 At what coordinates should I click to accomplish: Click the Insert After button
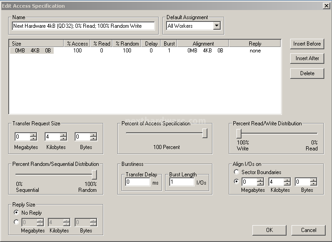(307, 58)
